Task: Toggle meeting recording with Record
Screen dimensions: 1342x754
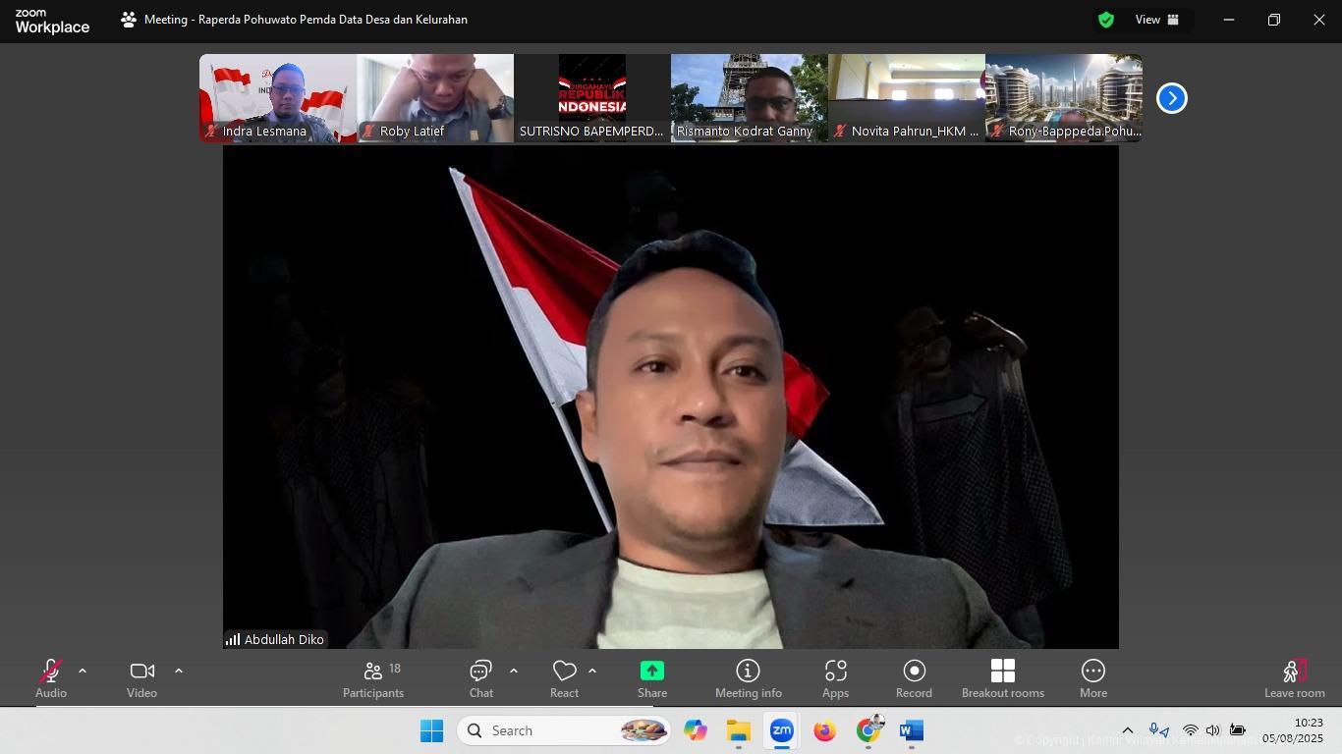Action: 914,678
